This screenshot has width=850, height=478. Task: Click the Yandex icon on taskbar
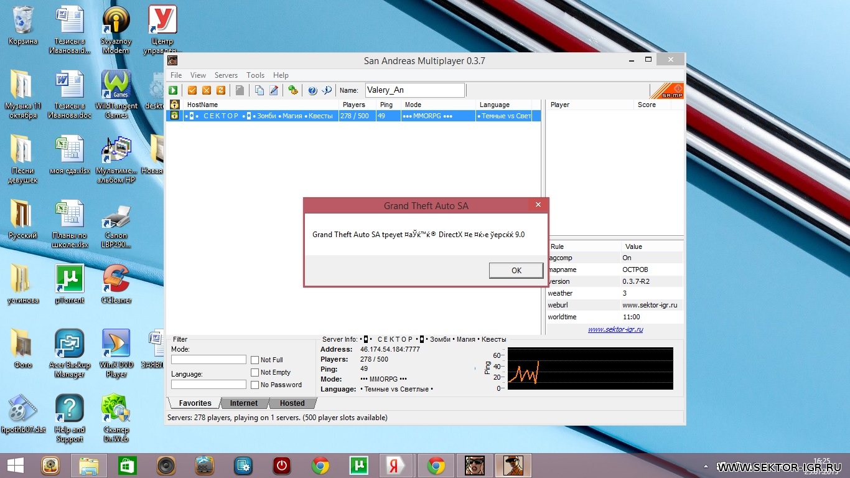pos(397,466)
